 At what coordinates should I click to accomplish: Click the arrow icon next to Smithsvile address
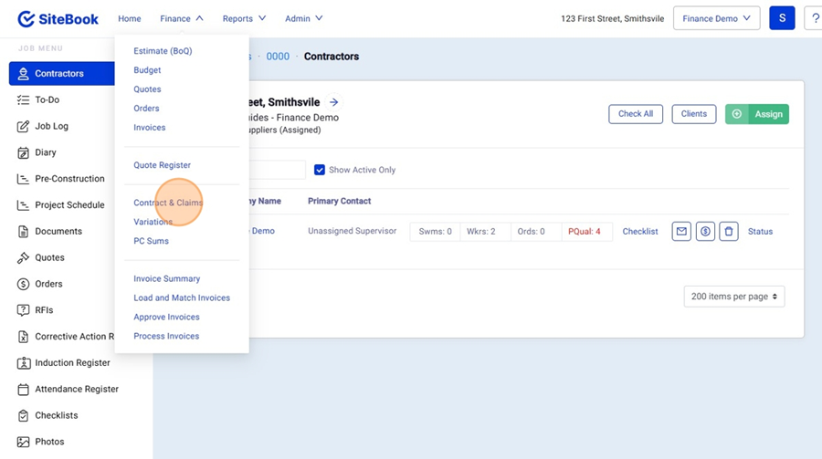[334, 102]
